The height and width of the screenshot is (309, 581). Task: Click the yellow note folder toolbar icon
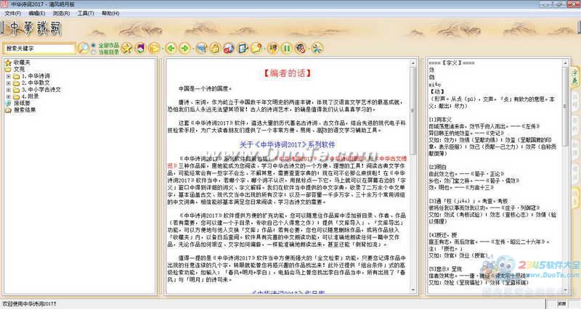[x=256, y=48]
